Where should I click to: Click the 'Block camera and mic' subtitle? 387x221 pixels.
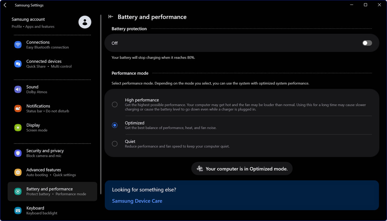44,156
